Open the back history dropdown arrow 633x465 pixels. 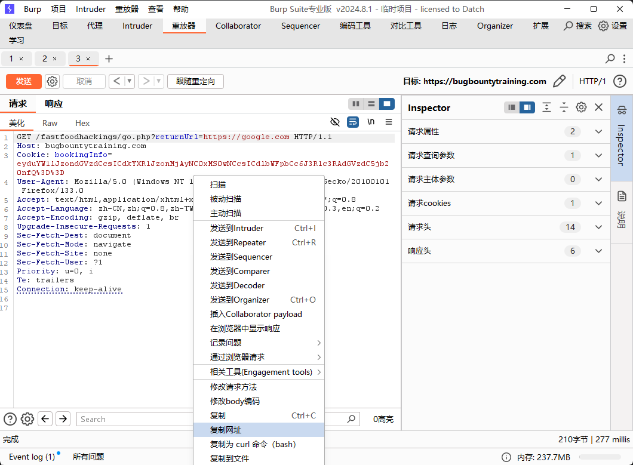tap(130, 82)
